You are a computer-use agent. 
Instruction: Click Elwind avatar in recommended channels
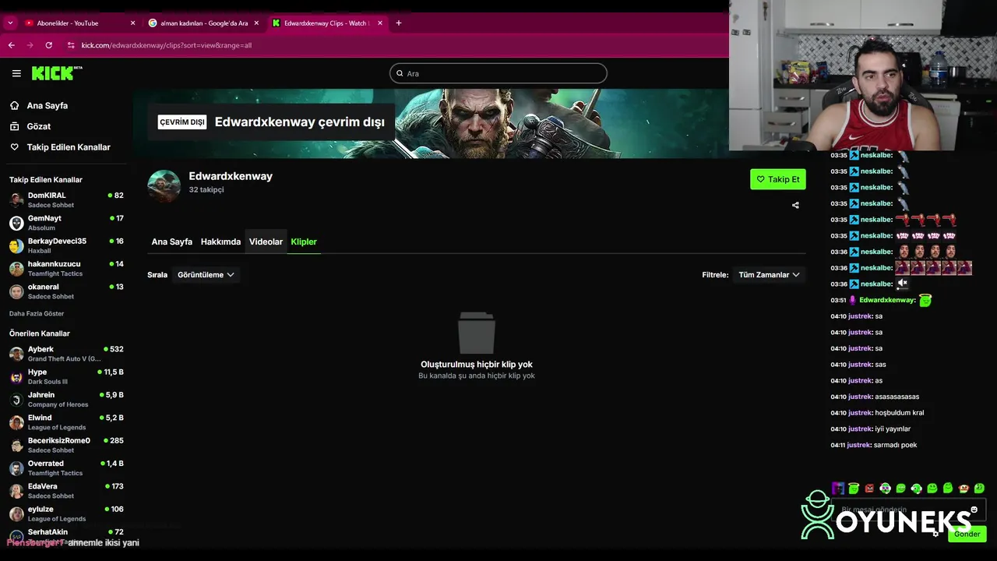click(x=16, y=422)
